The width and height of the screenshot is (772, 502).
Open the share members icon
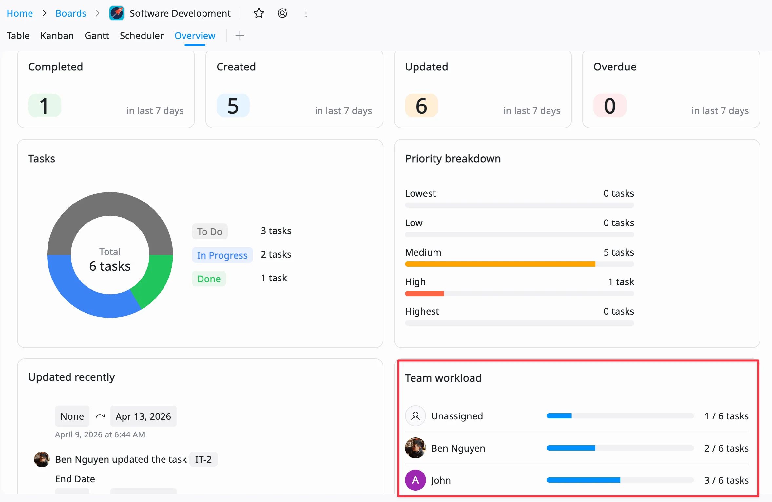282,13
